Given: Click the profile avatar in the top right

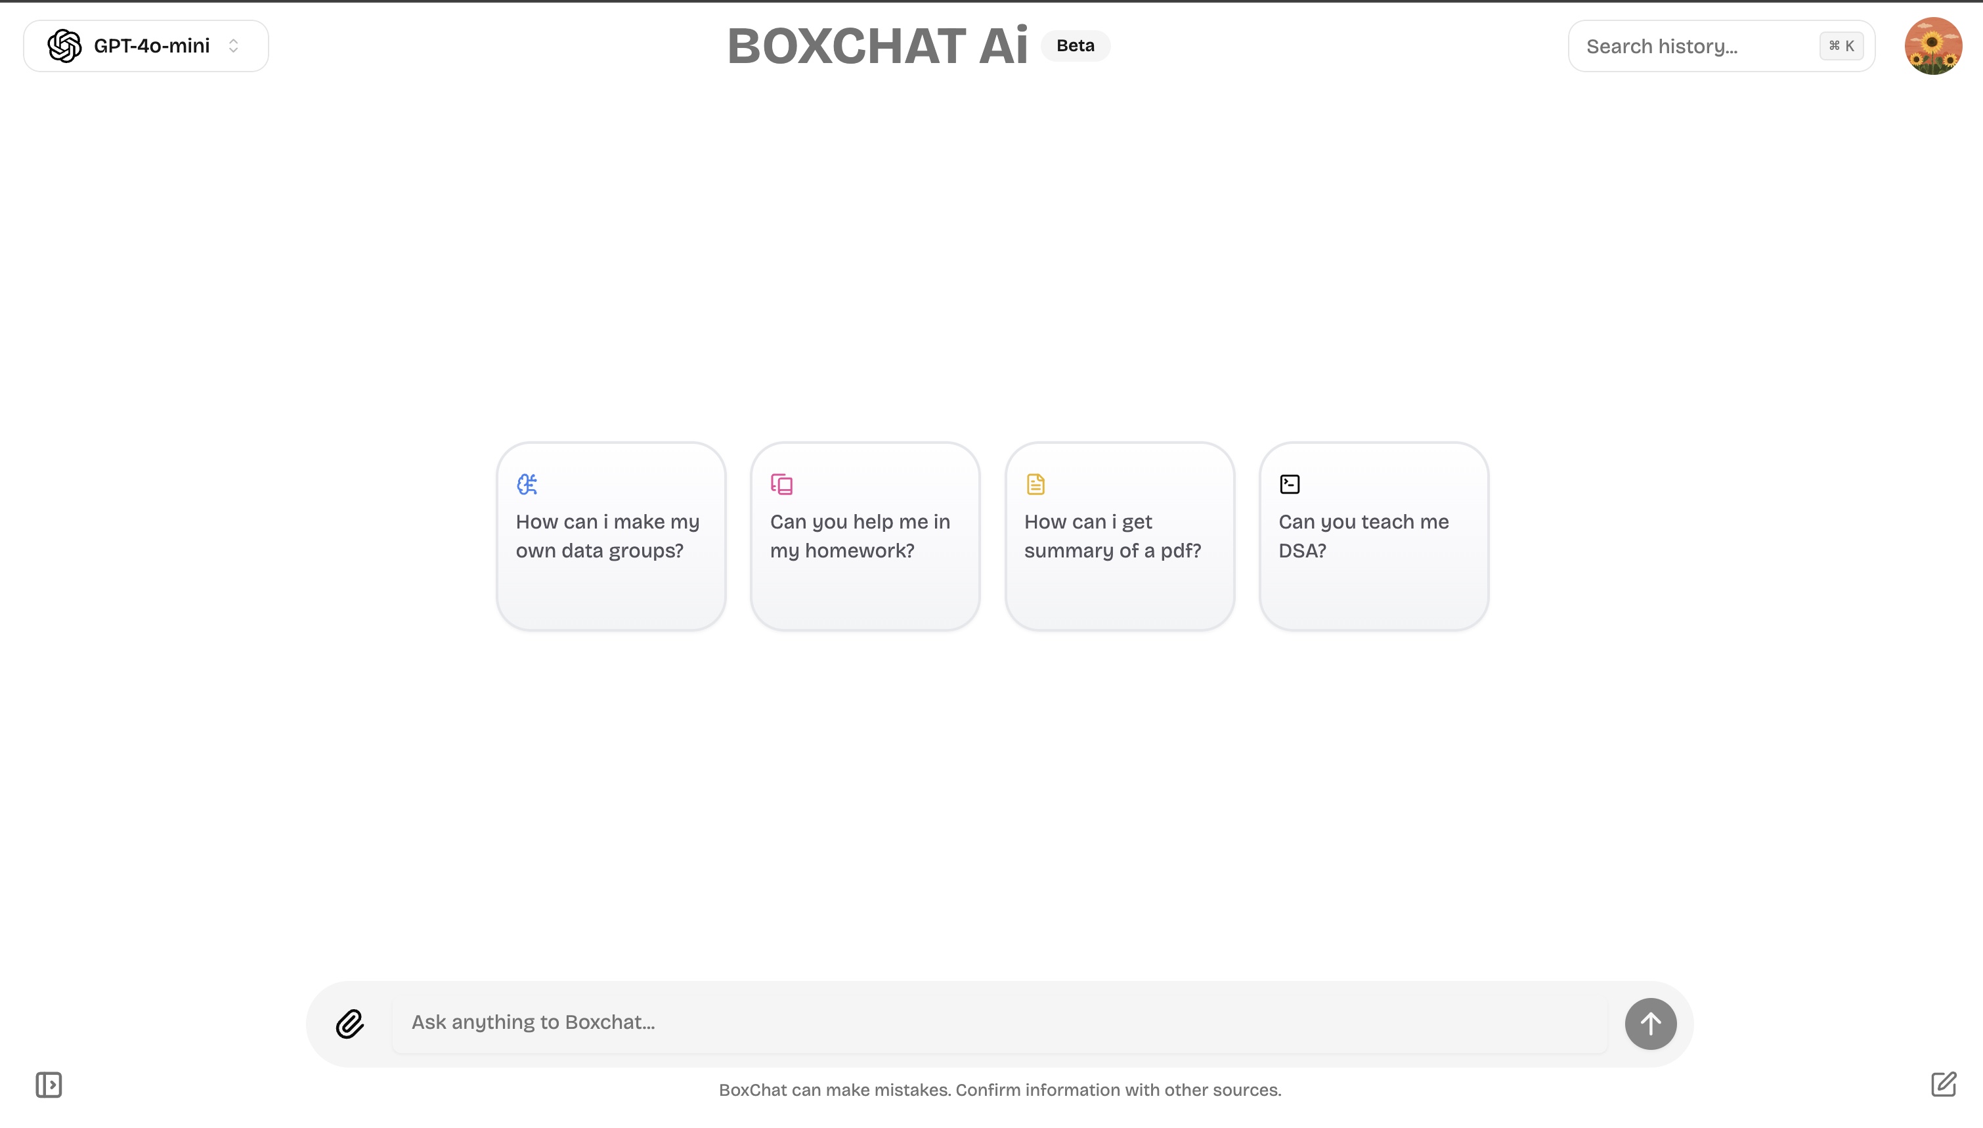Looking at the screenshot, I should tap(1933, 45).
